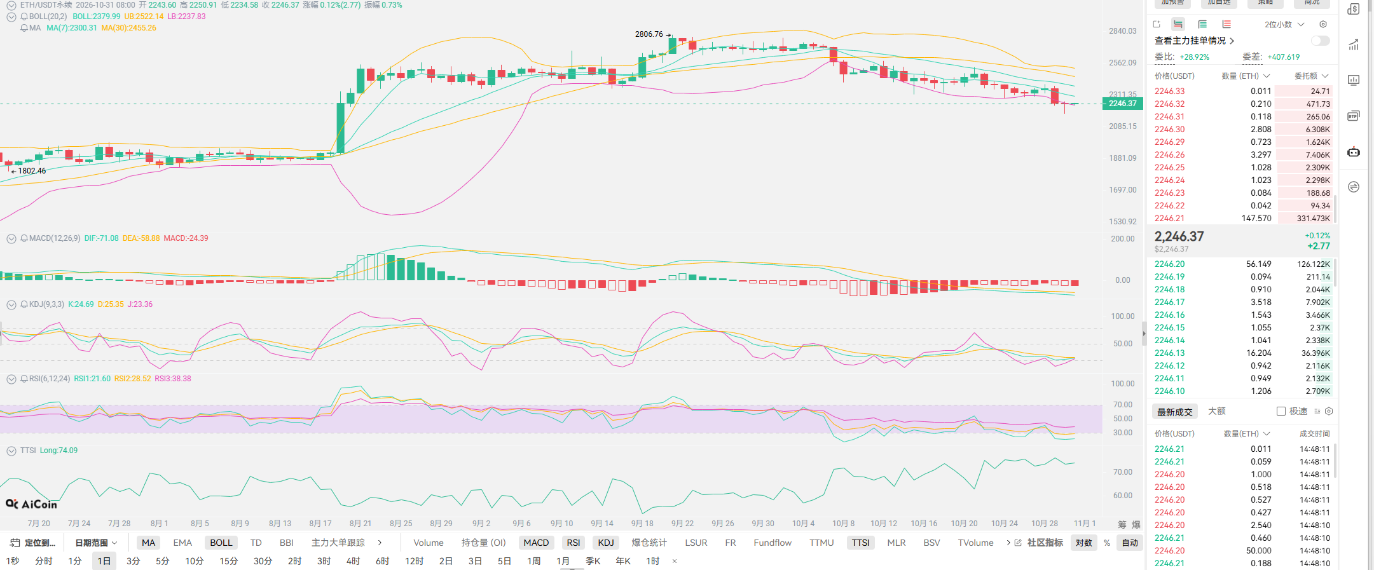Enable the Fundflow indicator
The height and width of the screenshot is (570, 1374).
click(x=773, y=543)
